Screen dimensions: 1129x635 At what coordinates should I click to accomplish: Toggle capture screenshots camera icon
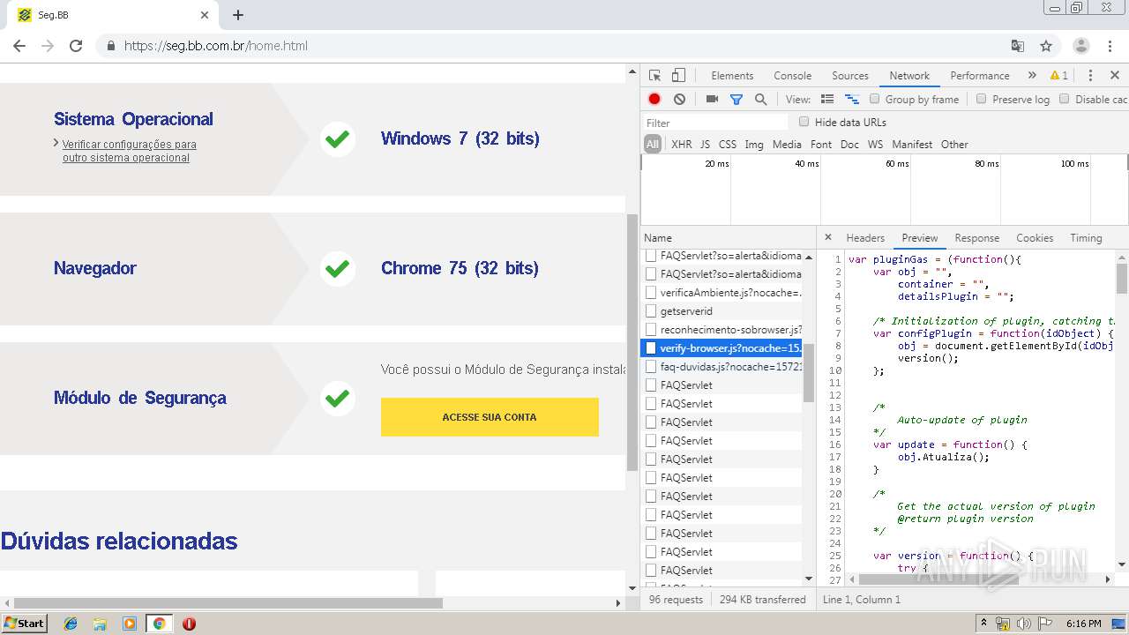[x=712, y=100]
